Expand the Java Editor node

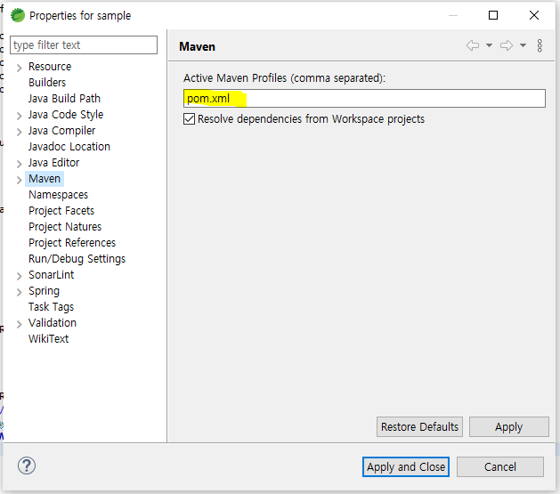[20, 164]
